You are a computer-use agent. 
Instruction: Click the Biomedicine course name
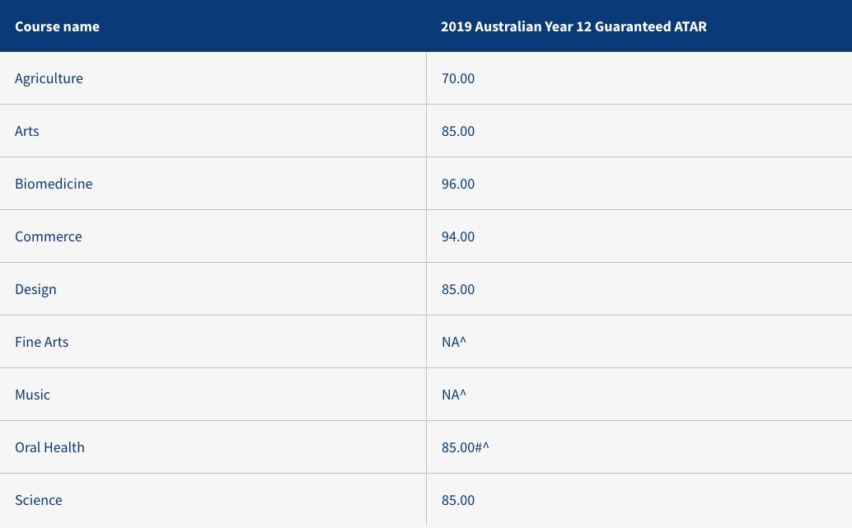[x=54, y=184]
